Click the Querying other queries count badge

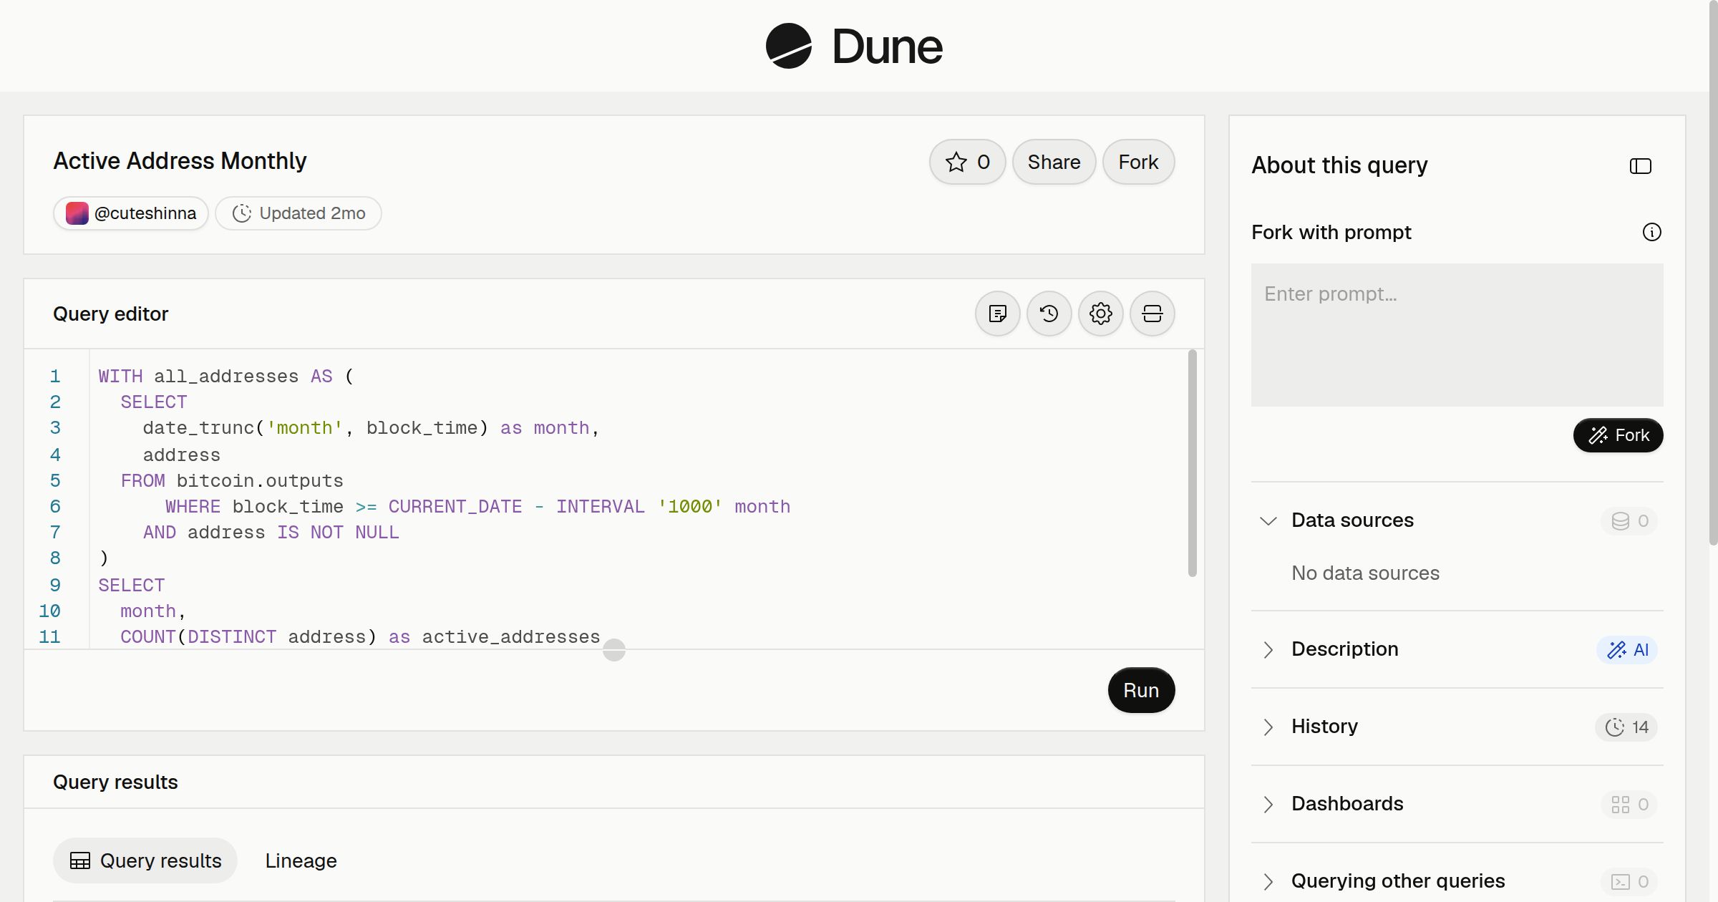[1629, 881]
